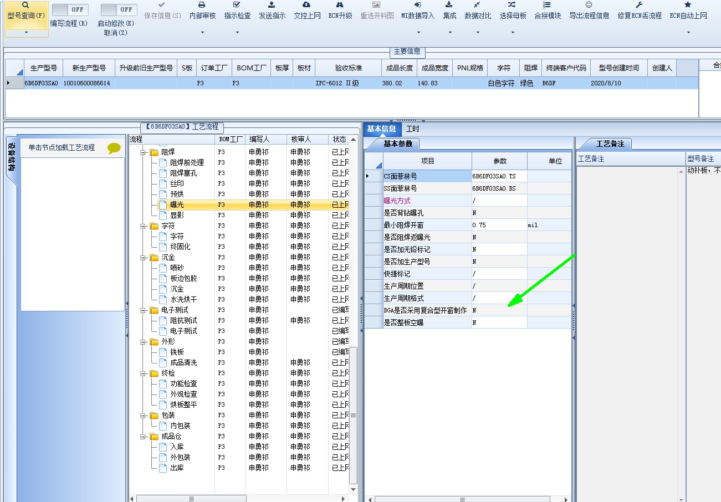
Task: Open the dropdown arrow under ECN自动上网
Action: tap(688, 33)
